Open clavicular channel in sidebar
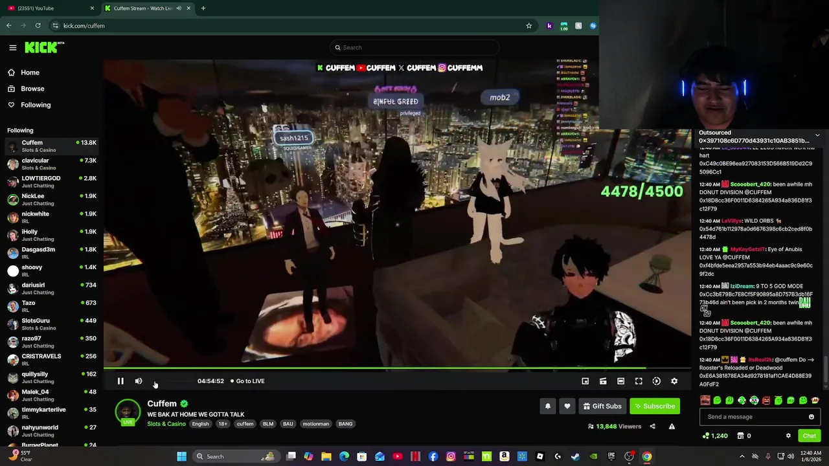Viewport: 829px width, 466px height. pyautogui.click(x=52, y=164)
